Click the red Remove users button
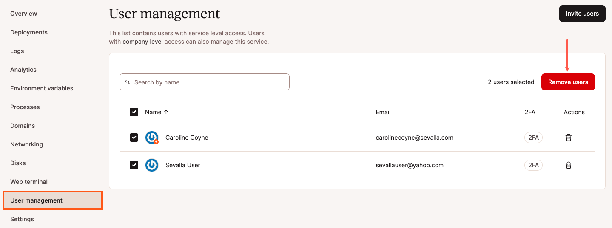This screenshot has width=612, height=228. [568, 82]
